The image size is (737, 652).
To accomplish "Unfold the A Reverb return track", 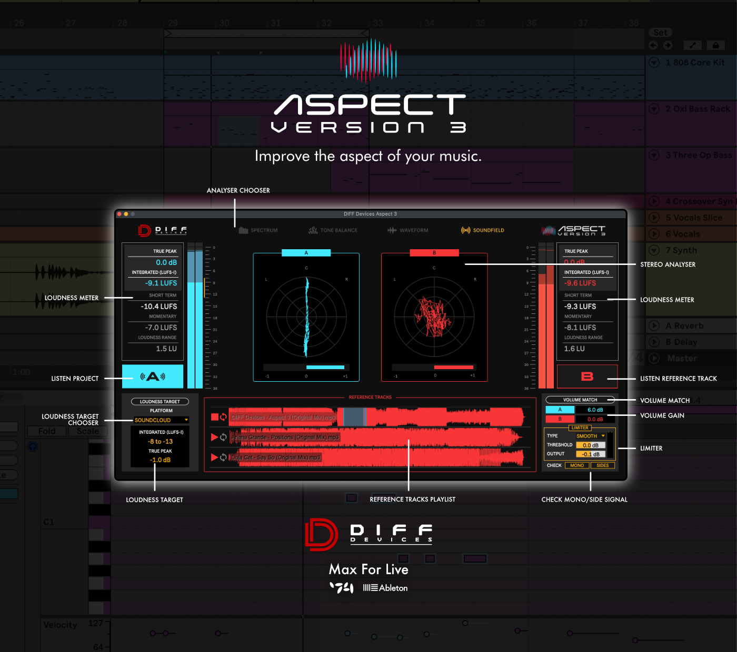I will pos(654,326).
